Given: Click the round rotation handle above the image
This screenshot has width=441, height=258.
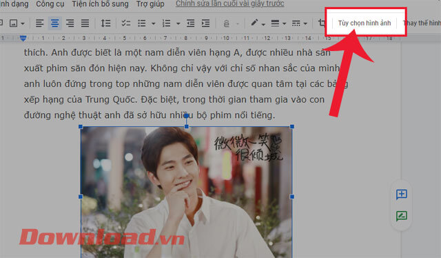Looking at the screenshot, I should [x=186, y=115].
